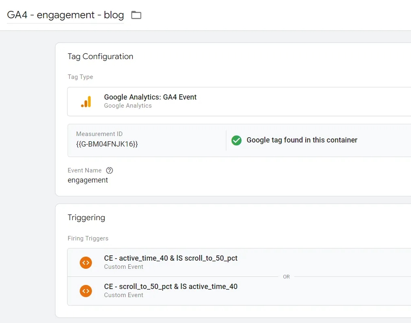Click the Google Analytics subtitle under tag type

[x=128, y=106]
